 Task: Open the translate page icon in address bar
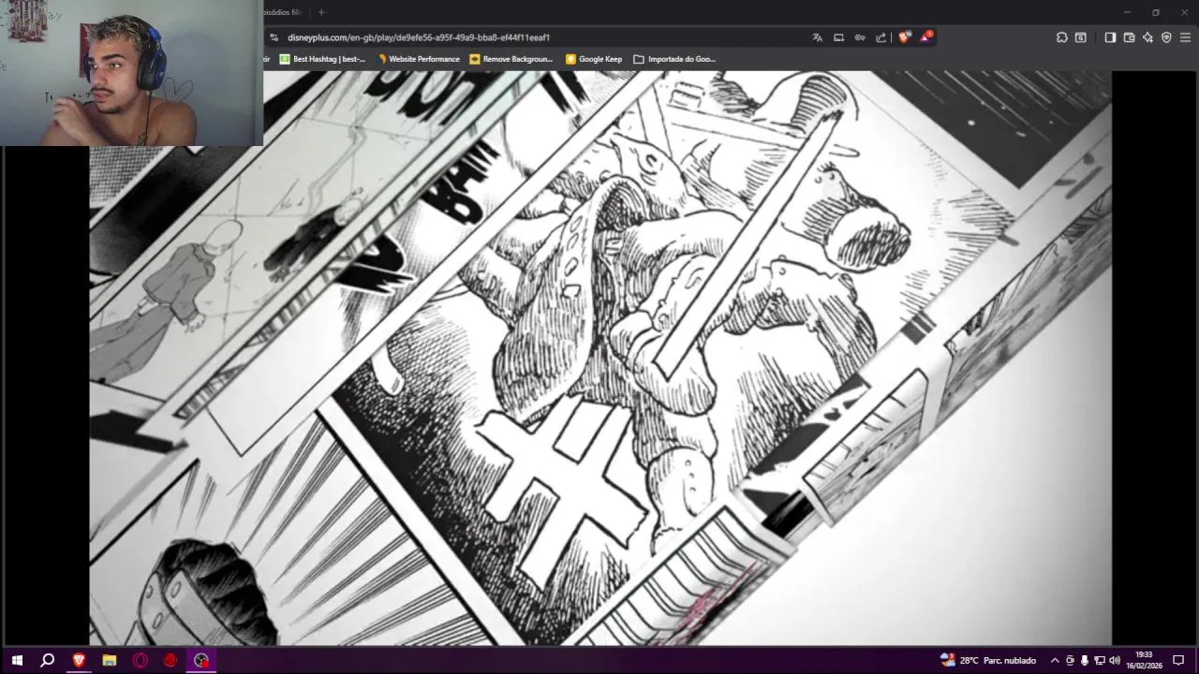pyautogui.click(x=817, y=37)
